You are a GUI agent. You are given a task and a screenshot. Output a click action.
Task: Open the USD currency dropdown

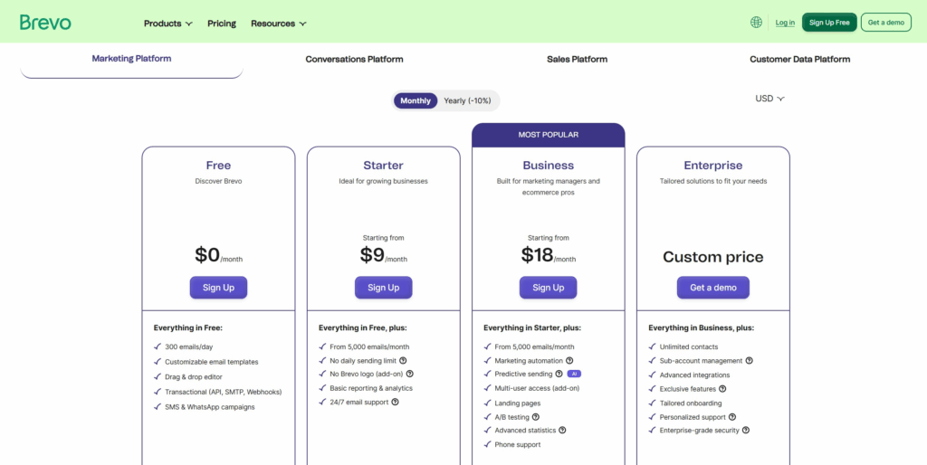point(769,99)
